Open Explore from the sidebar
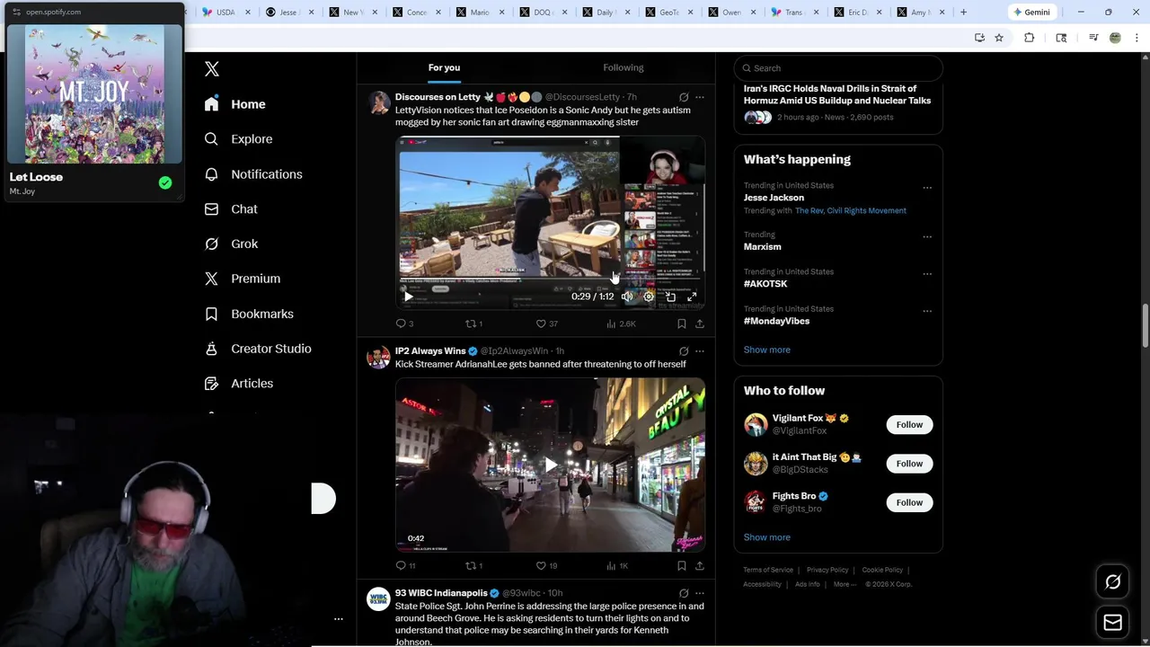 [x=238, y=139]
